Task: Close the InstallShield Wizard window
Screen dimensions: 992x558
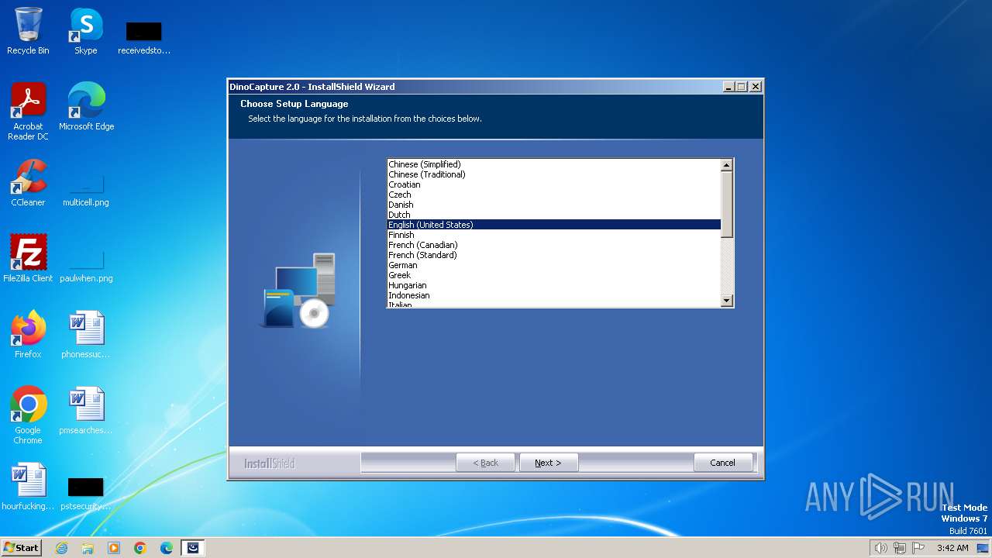Action: (x=755, y=87)
